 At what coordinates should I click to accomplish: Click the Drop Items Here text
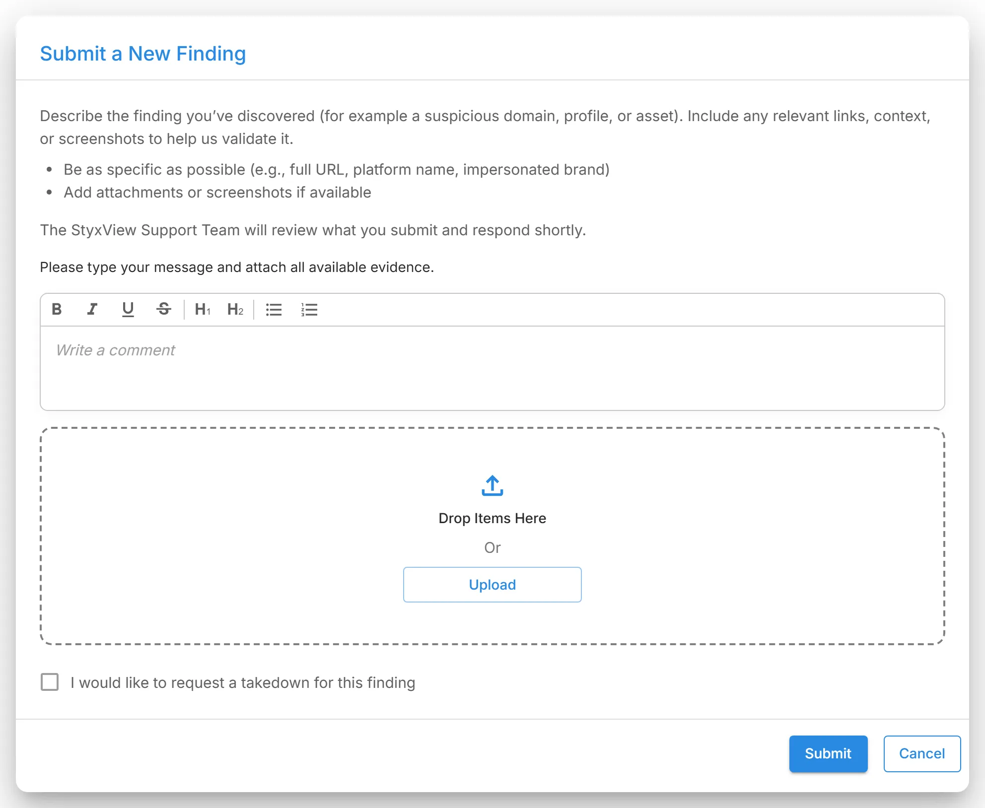pyautogui.click(x=492, y=518)
